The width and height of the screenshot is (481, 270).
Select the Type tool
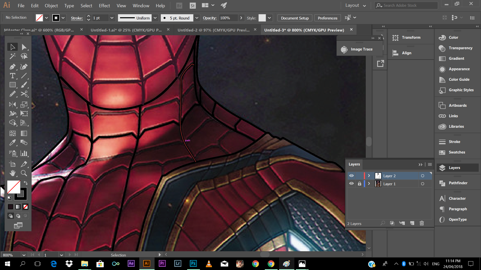(x=12, y=76)
